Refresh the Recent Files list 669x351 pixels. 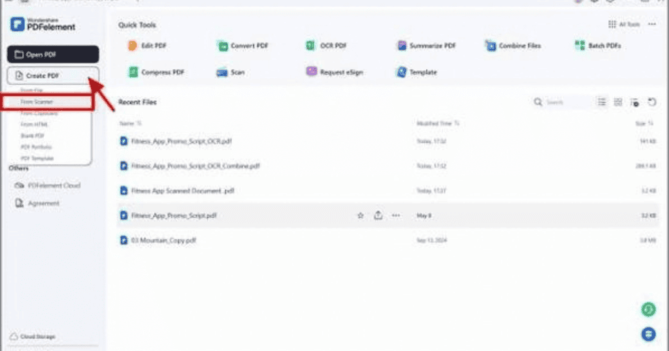pyautogui.click(x=651, y=102)
